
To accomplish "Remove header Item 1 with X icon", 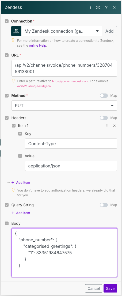I will [114, 126].
